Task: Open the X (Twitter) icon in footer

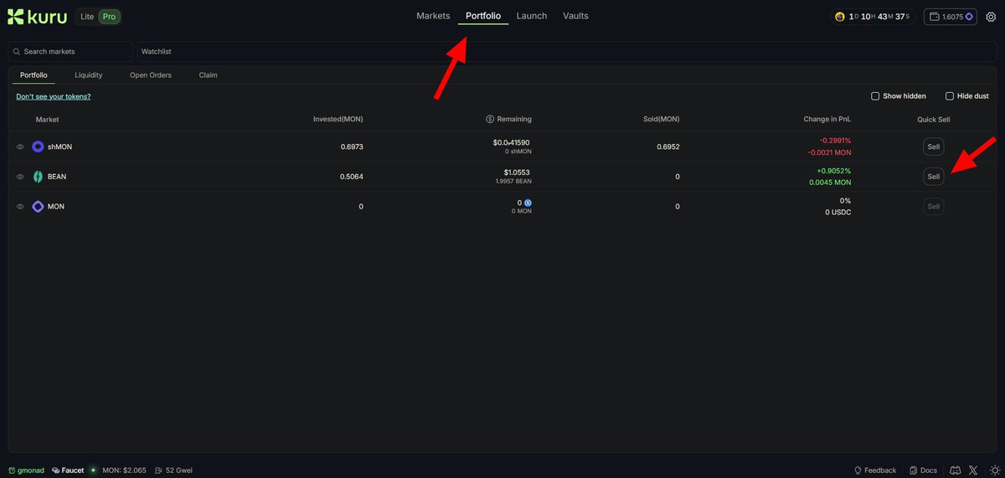Action: pyautogui.click(x=973, y=470)
